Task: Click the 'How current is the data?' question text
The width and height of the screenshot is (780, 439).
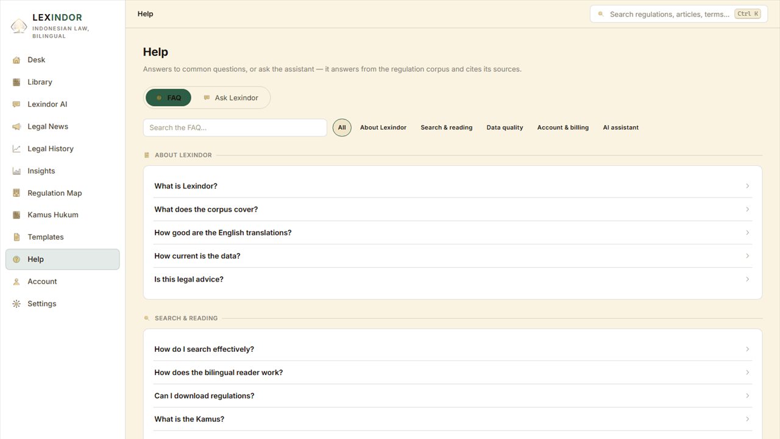Action: pos(197,256)
